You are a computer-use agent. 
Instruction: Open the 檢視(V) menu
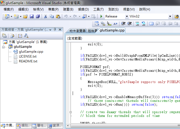38,9
